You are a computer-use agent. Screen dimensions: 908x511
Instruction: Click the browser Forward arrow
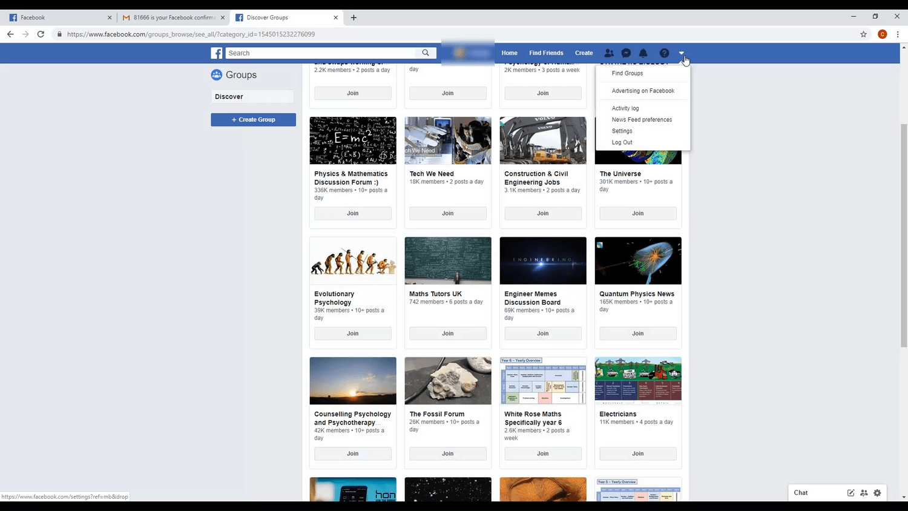[x=25, y=35]
